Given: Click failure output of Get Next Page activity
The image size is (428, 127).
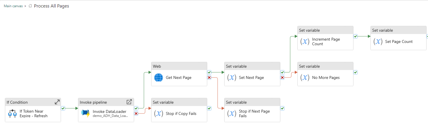Looking at the screenshot, I should pyautogui.click(x=209, y=77).
